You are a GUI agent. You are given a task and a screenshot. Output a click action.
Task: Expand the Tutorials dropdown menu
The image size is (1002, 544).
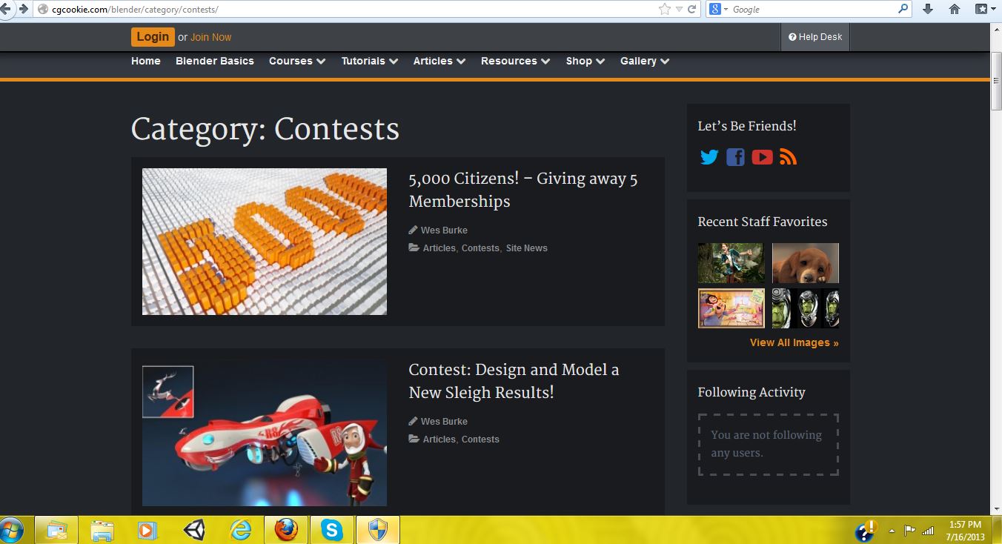[369, 61]
